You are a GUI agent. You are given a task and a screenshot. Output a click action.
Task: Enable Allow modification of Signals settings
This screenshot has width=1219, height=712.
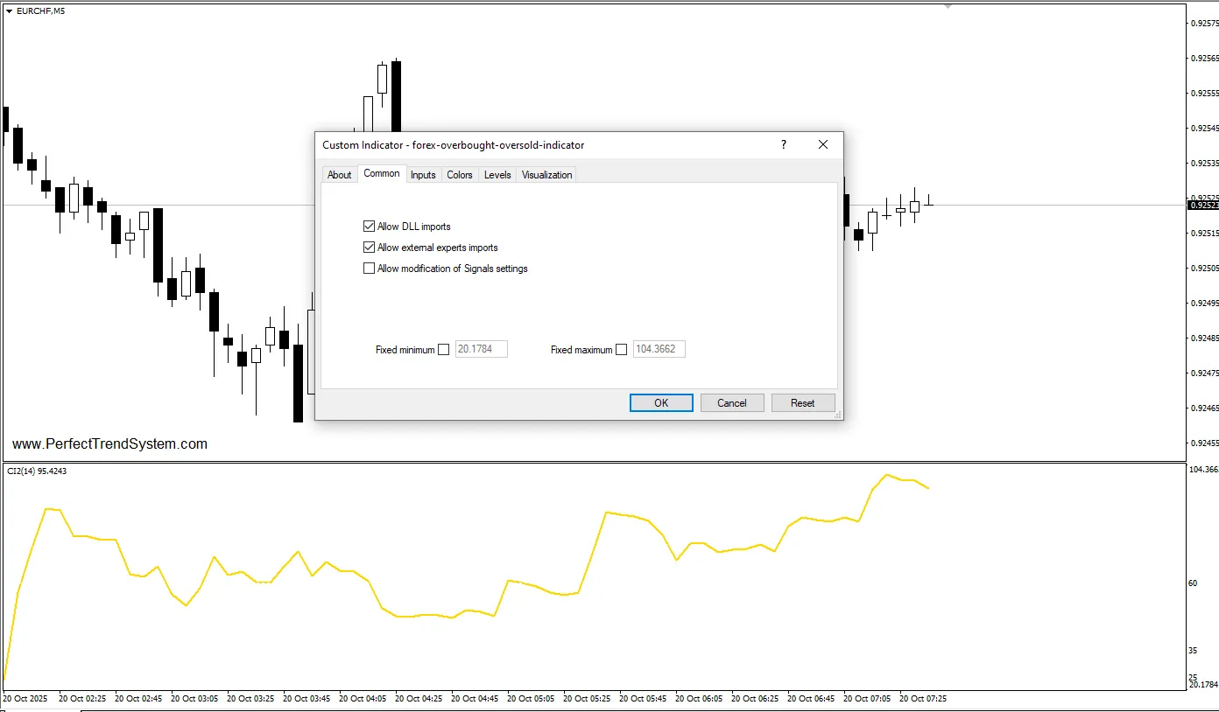[369, 269]
